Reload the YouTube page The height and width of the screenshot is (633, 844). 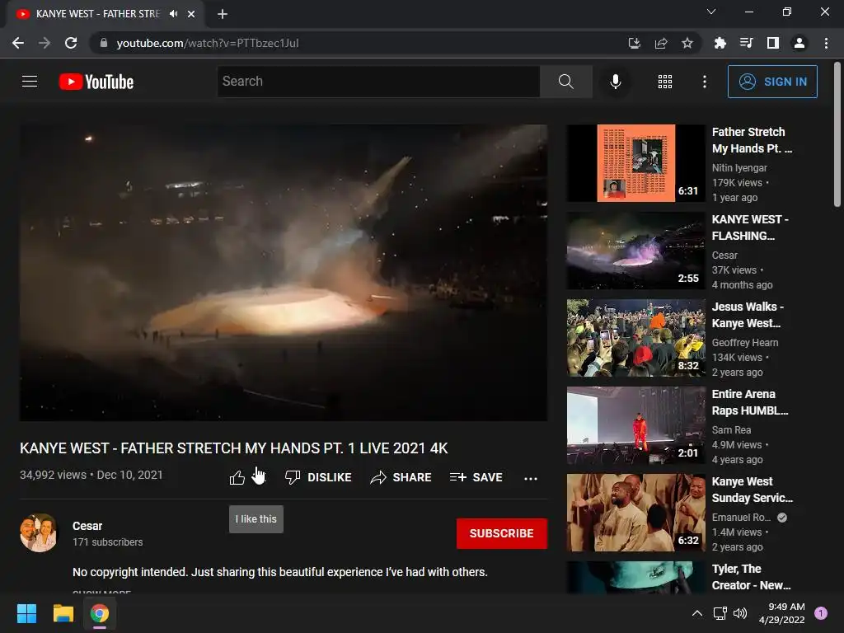(x=71, y=43)
